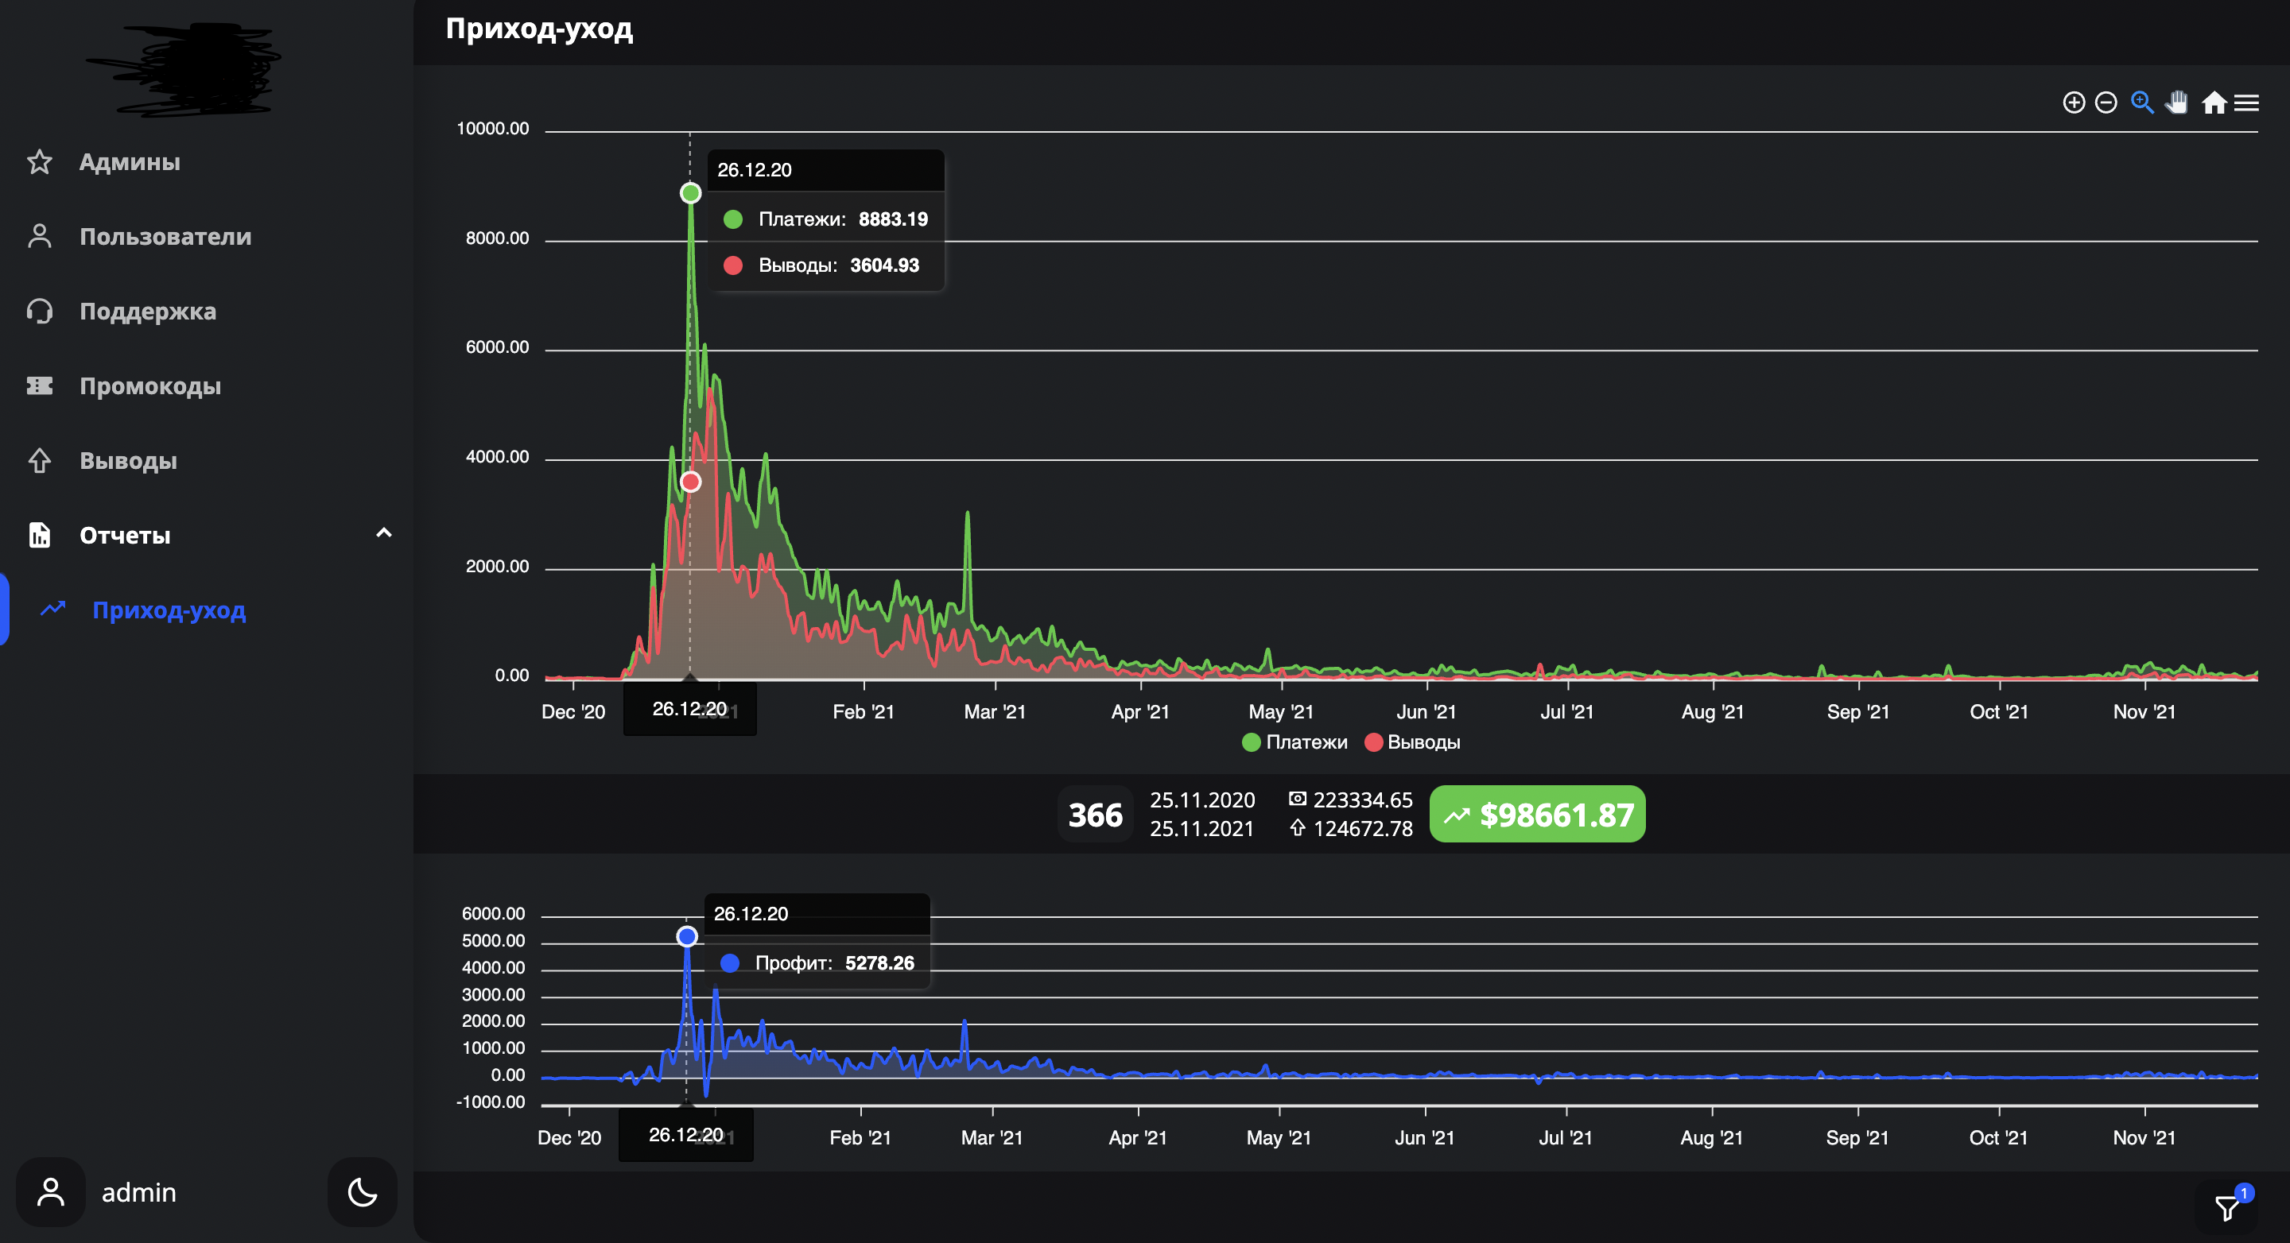Click the end date 25.11.2021

(1202, 828)
